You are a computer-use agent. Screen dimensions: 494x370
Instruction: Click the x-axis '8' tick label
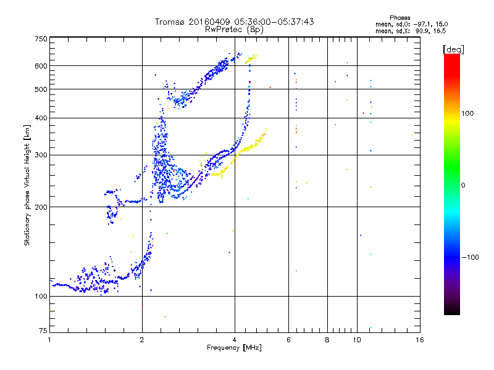pyautogui.click(x=327, y=340)
